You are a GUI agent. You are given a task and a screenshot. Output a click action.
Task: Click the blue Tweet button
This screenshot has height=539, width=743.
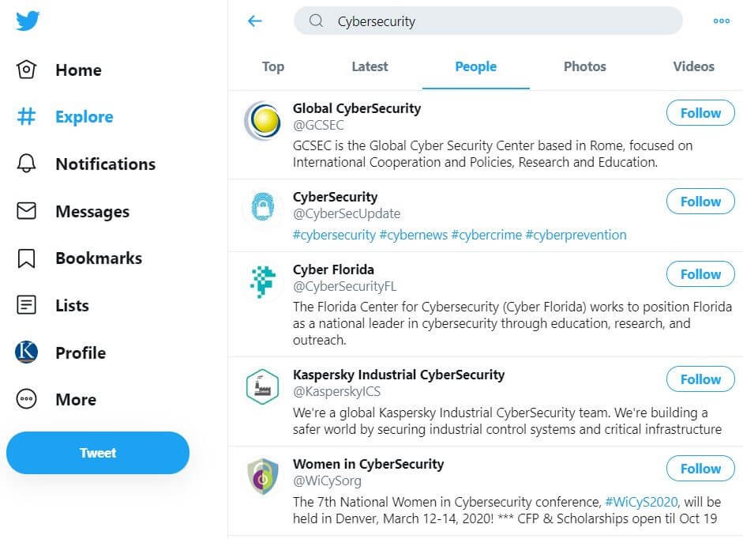point(98,453)
